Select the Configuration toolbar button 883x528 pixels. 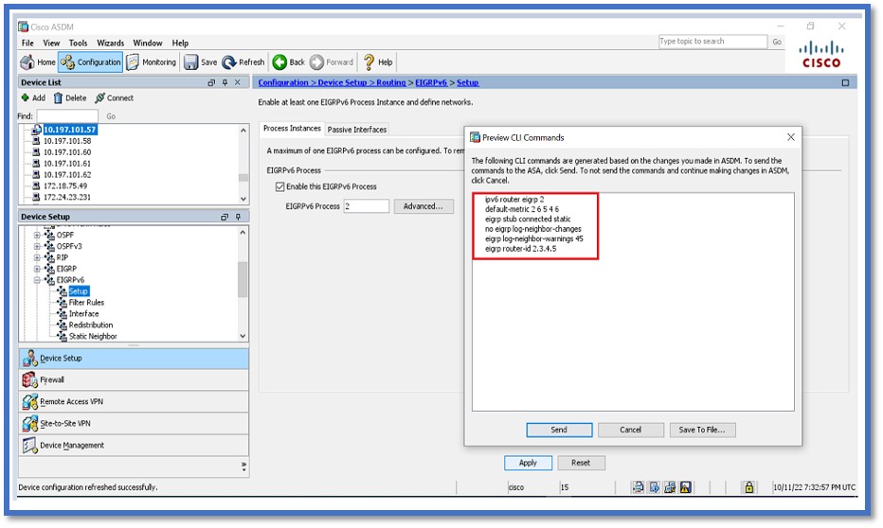90,62
